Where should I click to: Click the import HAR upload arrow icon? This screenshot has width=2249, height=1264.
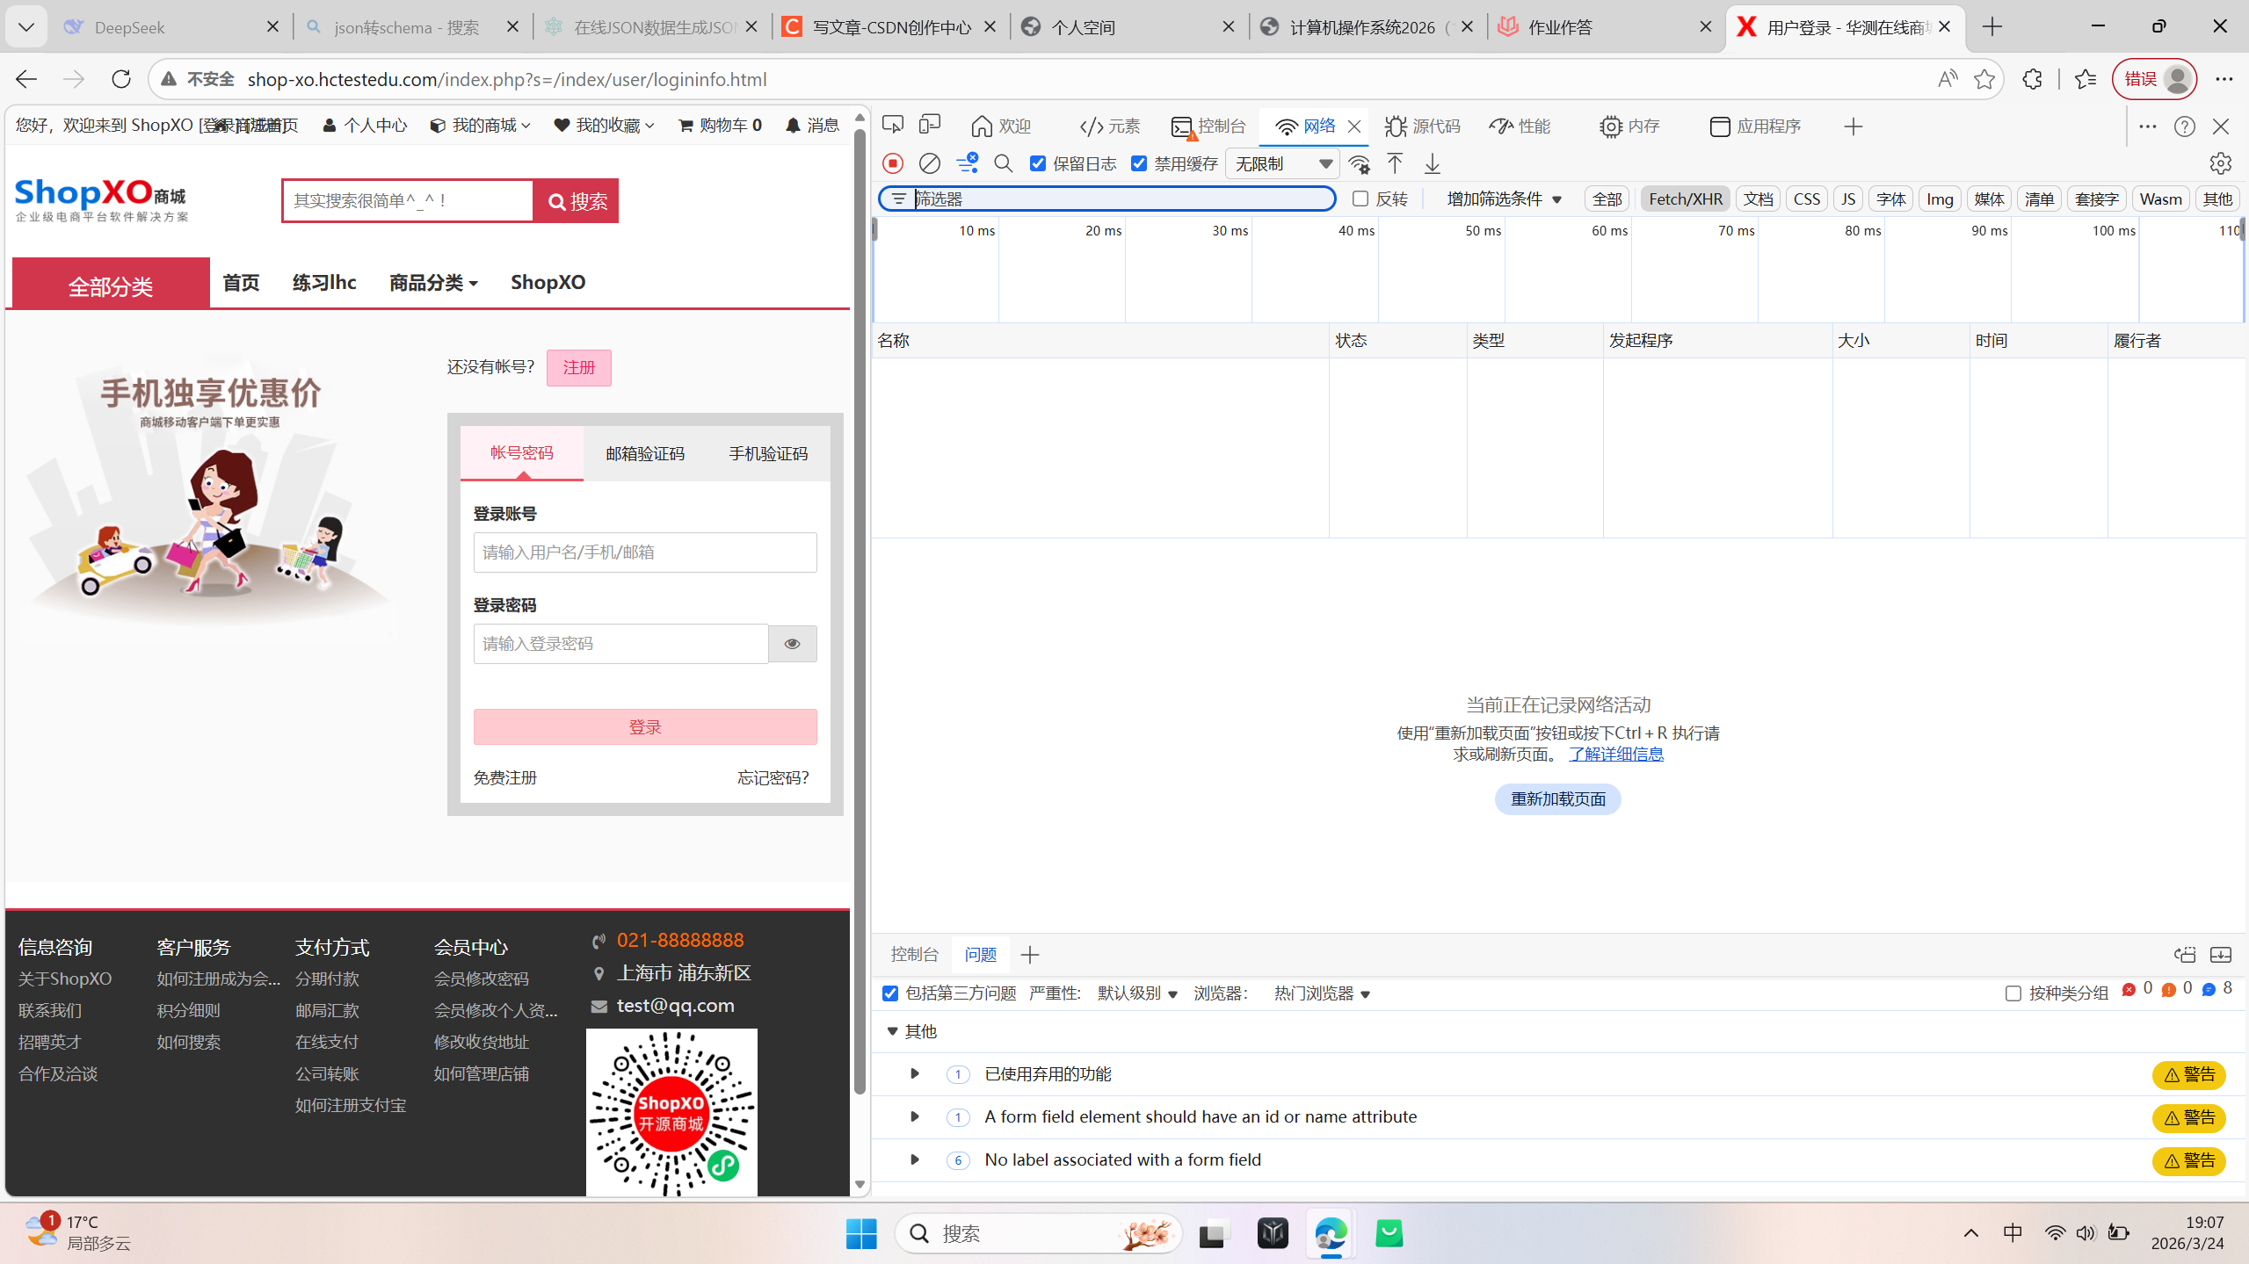[x=1395, y=163]
